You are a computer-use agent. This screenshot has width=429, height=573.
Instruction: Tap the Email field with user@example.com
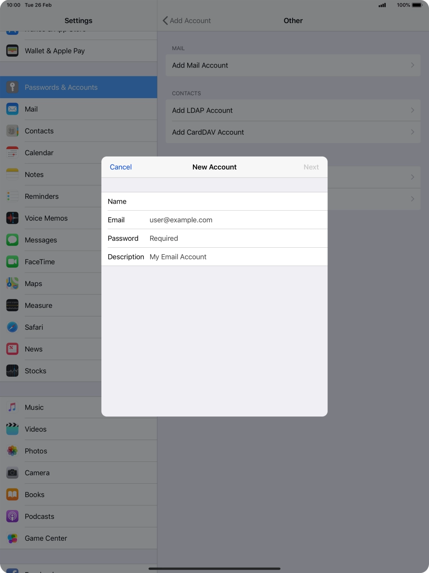pyautogui.click(x=235, y=220)
